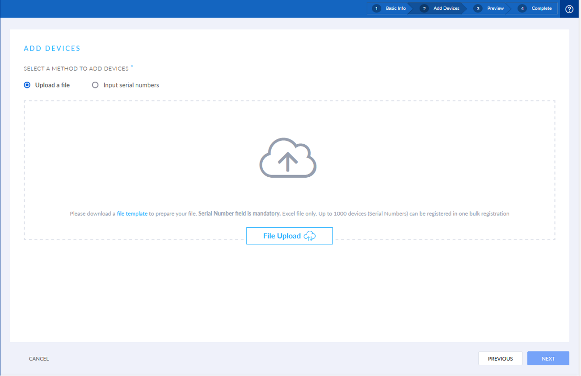Click the Serial Number field is mandatory text
Screen dimensions: 581x376
coord(240,214)
